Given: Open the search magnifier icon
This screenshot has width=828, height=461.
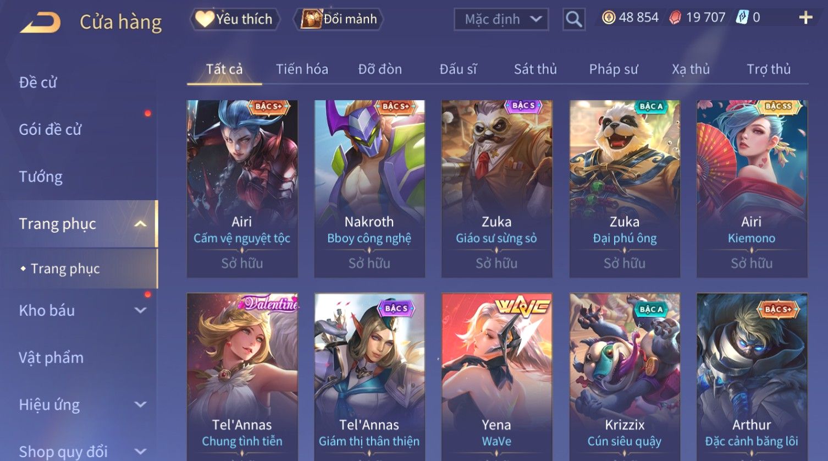Looking at the screenshot, I should (573, 19).
